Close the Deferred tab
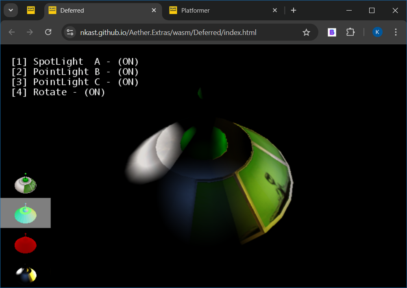407x288 pixels. tap(154, 11)
